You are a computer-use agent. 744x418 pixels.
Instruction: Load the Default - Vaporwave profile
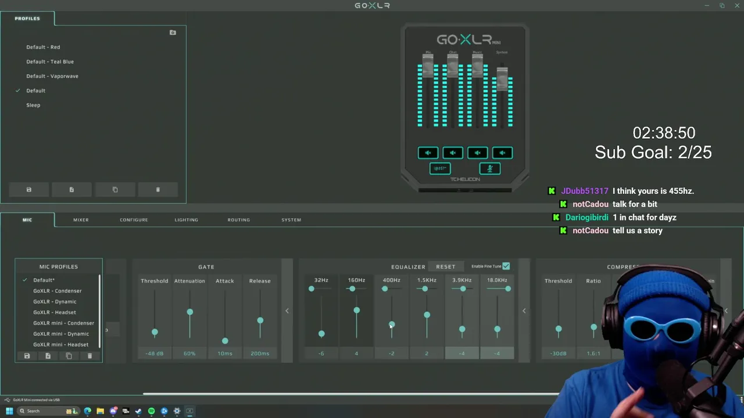(x=52, y=76)
